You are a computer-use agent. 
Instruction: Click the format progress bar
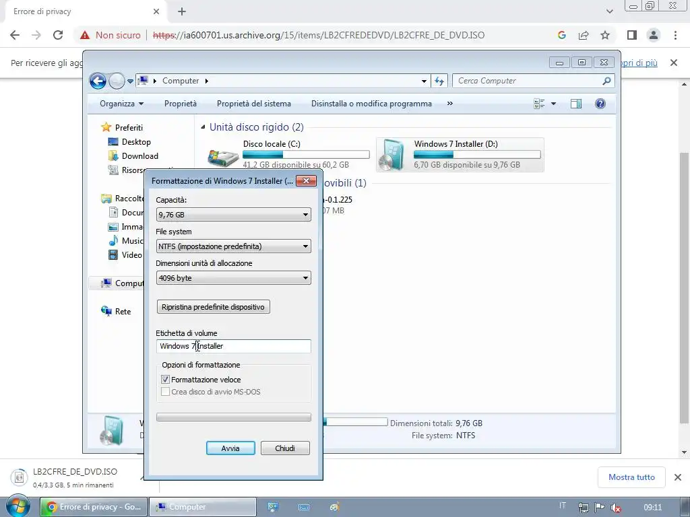pyautogui.click(x=234, y=417)
